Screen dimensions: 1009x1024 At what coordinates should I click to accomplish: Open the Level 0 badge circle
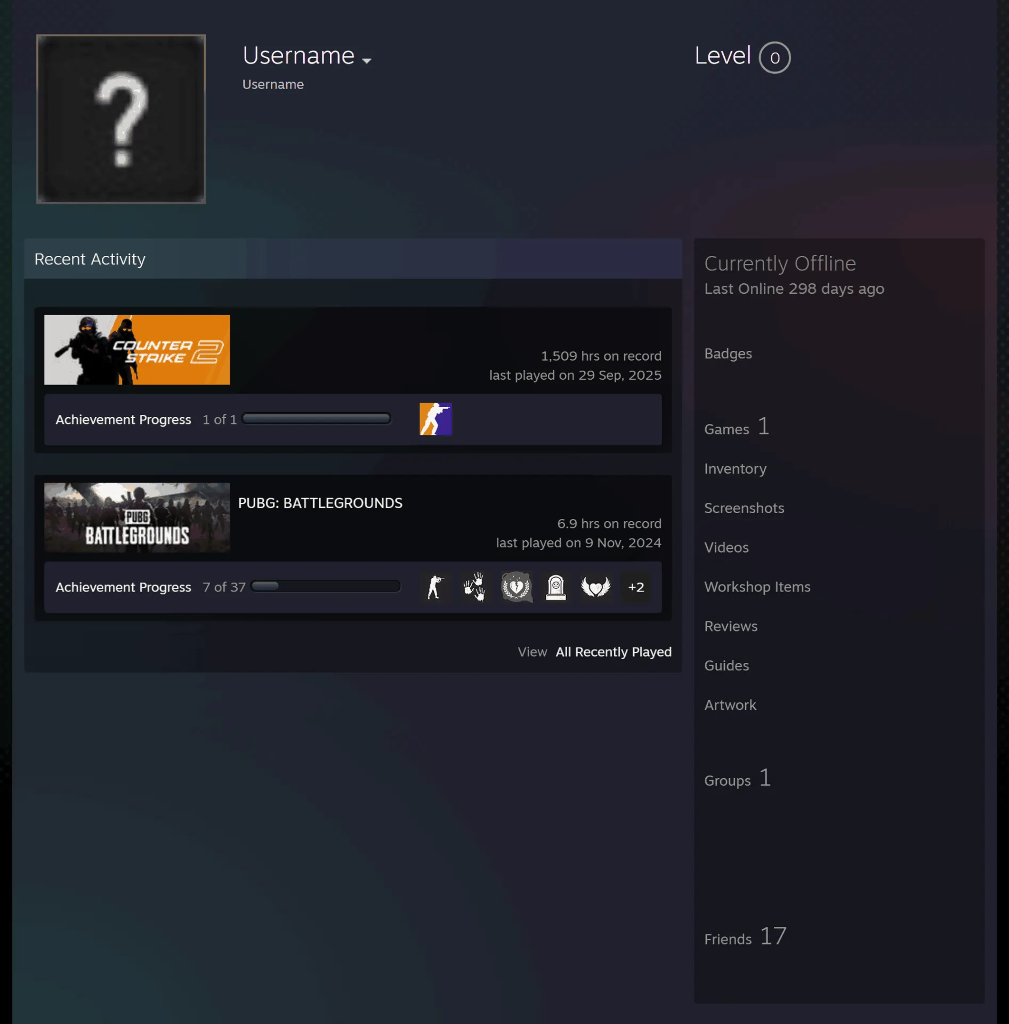pos(774,57)
